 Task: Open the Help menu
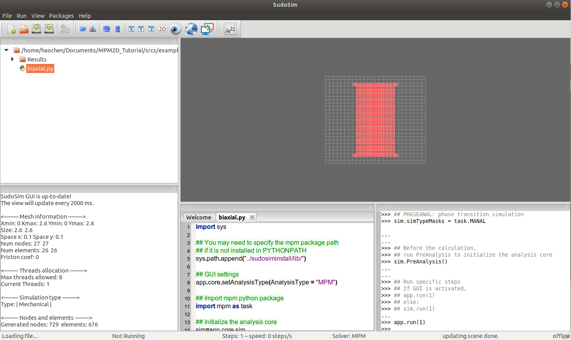click(85, 16)
